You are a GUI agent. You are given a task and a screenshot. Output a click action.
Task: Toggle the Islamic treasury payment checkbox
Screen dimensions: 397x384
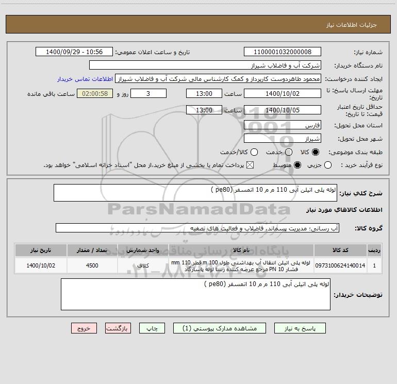click(250, 165)
